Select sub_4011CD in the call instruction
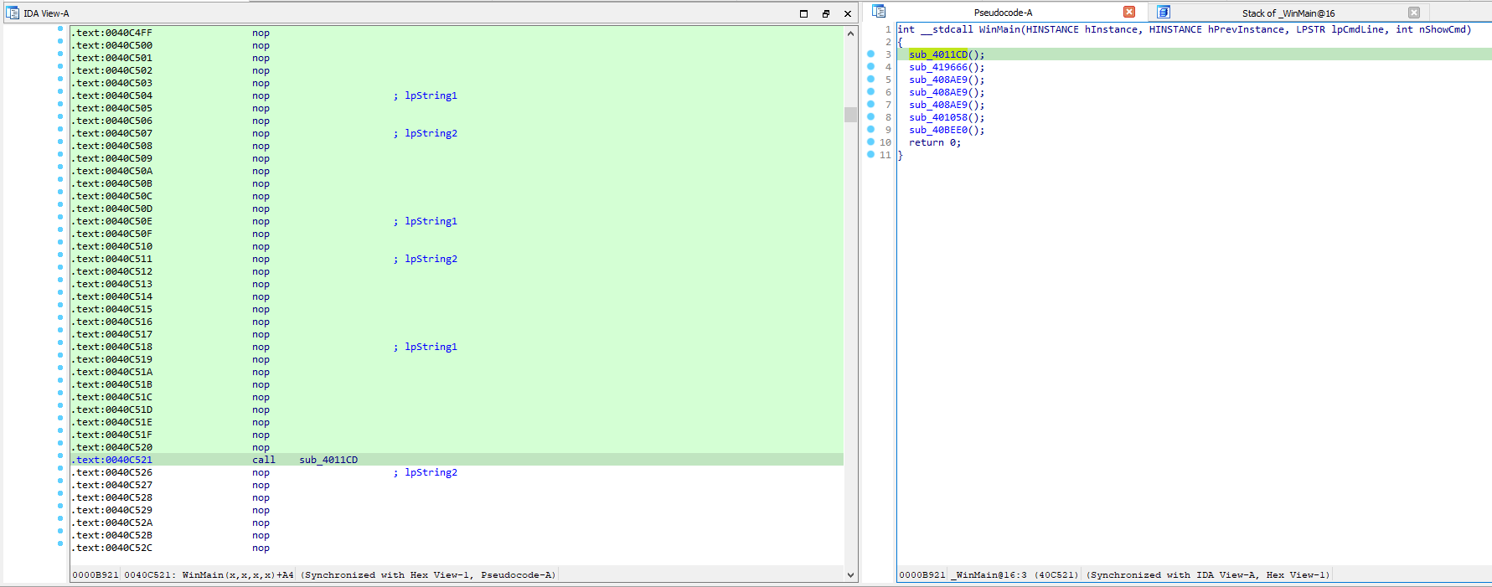Image resolution: width=1492 pixels, height=587 pixels. tap(328, 460)
